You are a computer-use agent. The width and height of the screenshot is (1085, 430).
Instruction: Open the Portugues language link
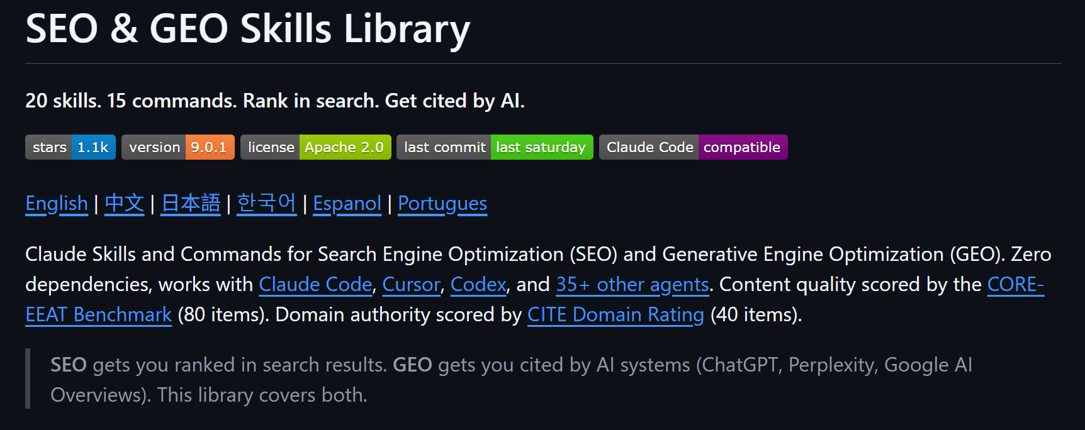pos(442,204)
